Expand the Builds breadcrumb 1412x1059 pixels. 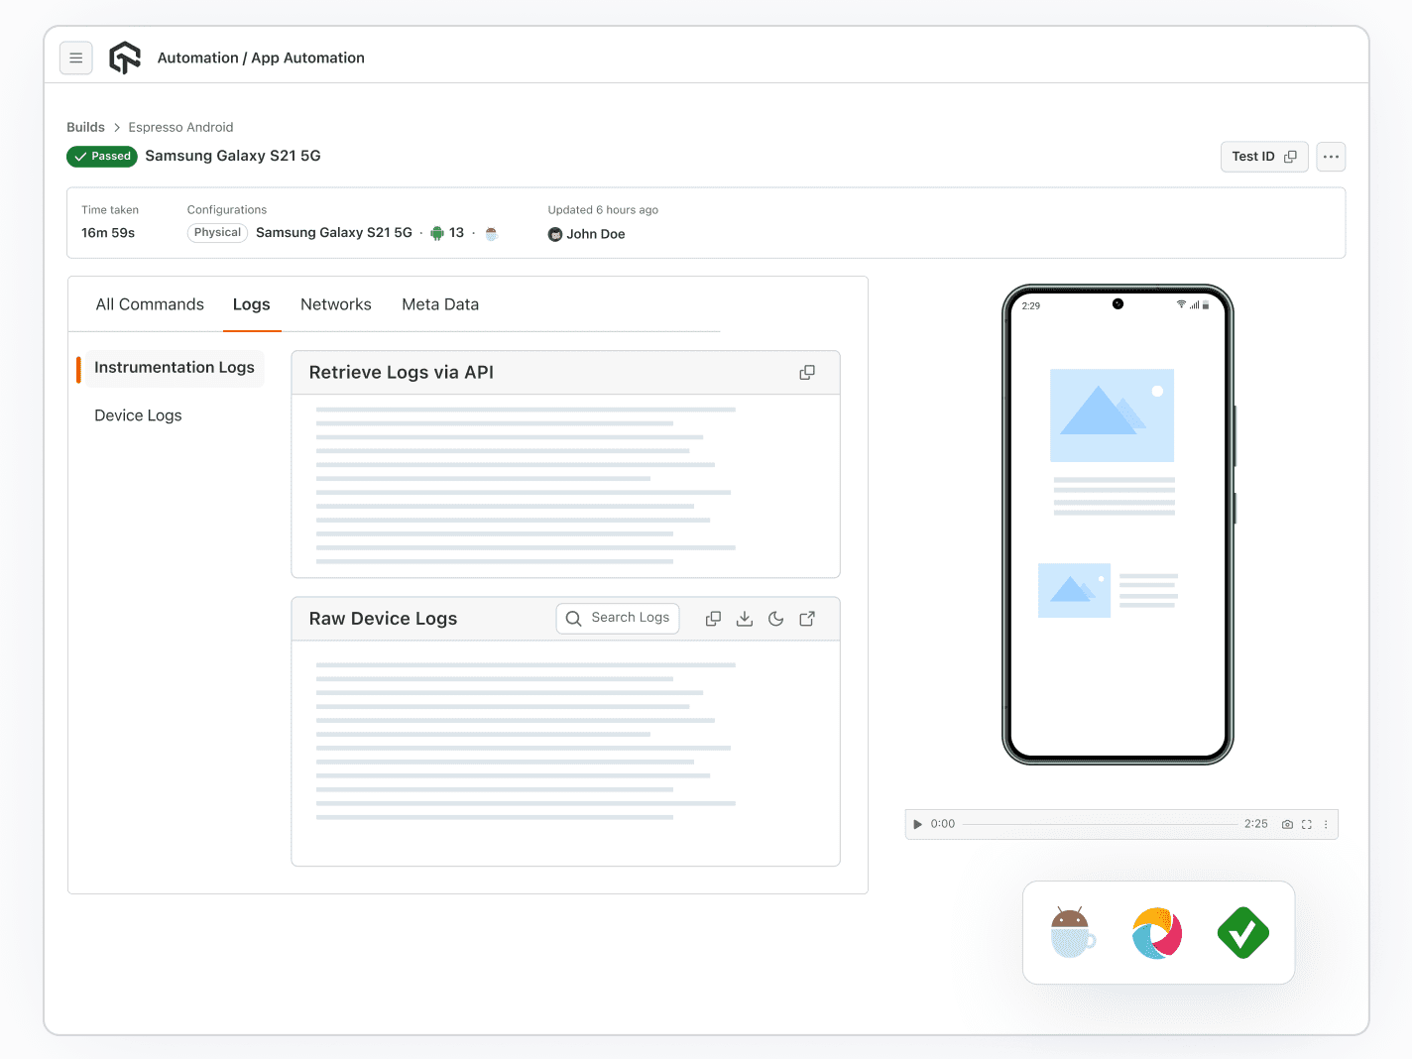coord(85,127)
